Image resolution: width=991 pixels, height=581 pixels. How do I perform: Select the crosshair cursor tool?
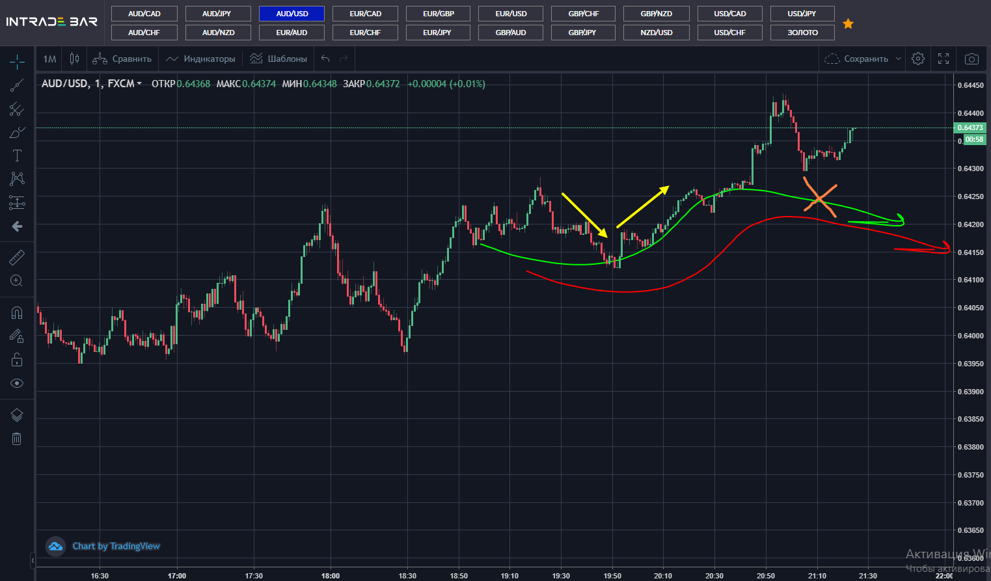point(17,62)
